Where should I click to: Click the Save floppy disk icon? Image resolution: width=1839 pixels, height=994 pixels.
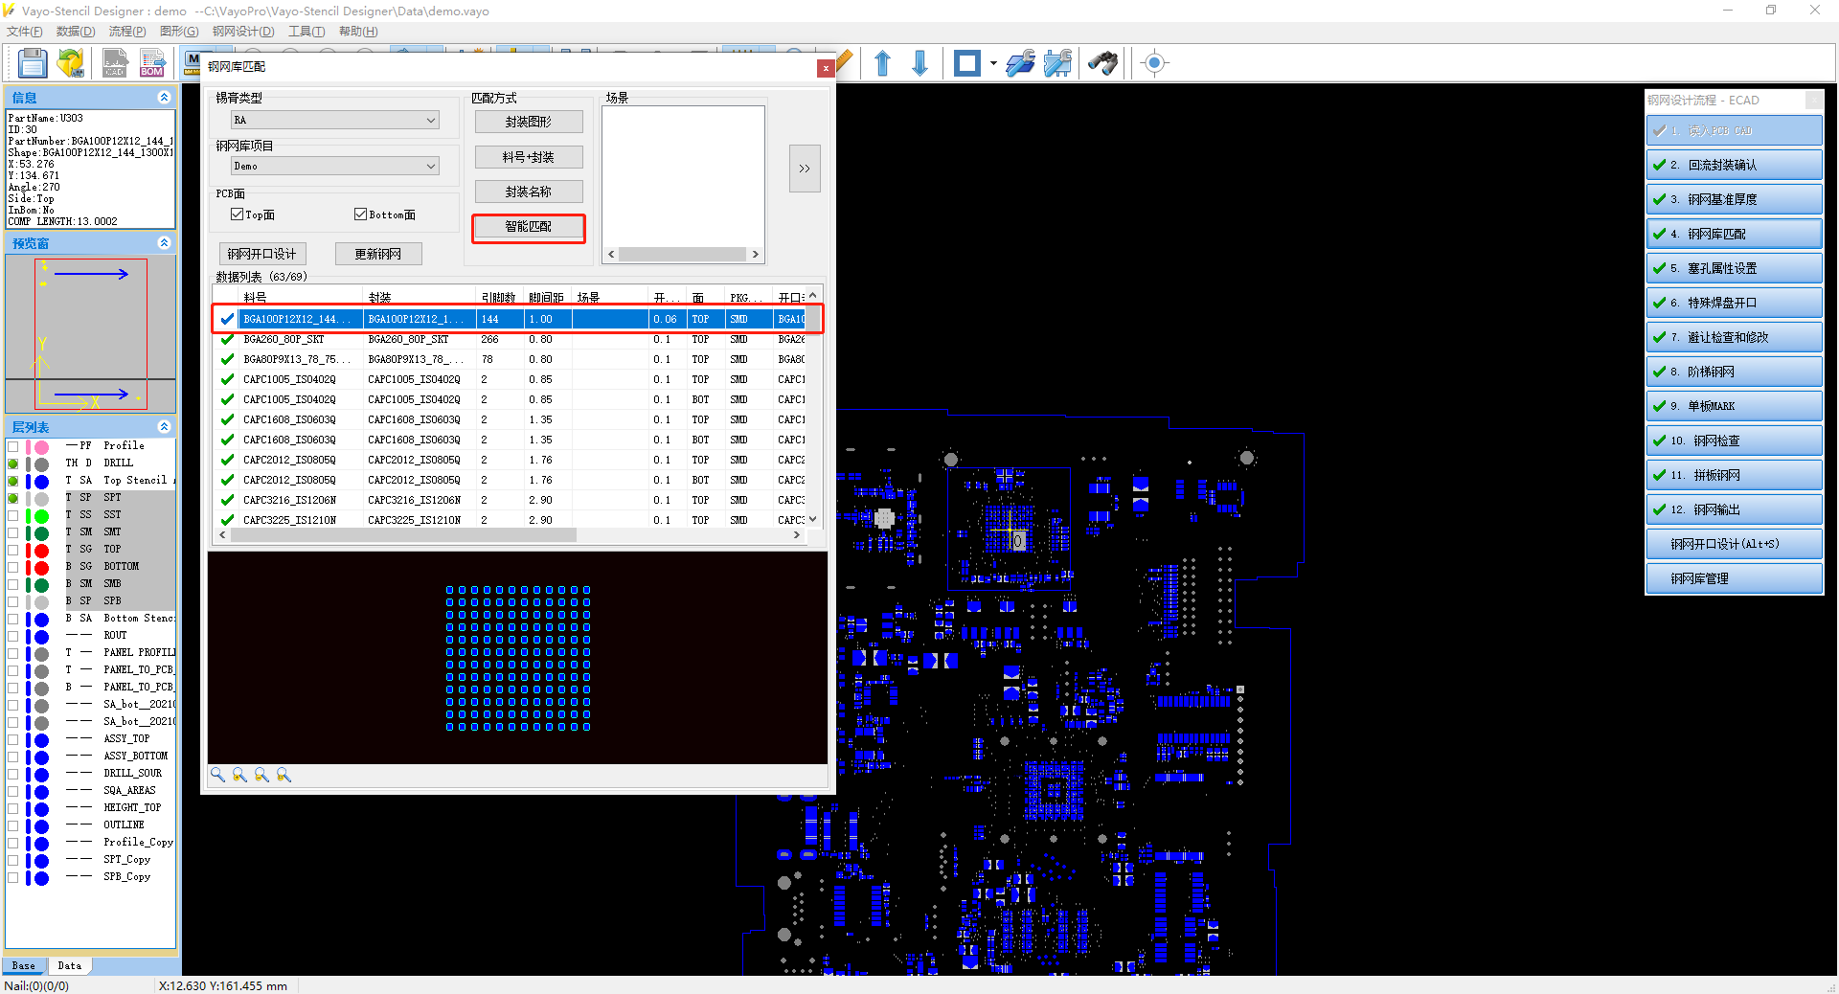point(32,63)
